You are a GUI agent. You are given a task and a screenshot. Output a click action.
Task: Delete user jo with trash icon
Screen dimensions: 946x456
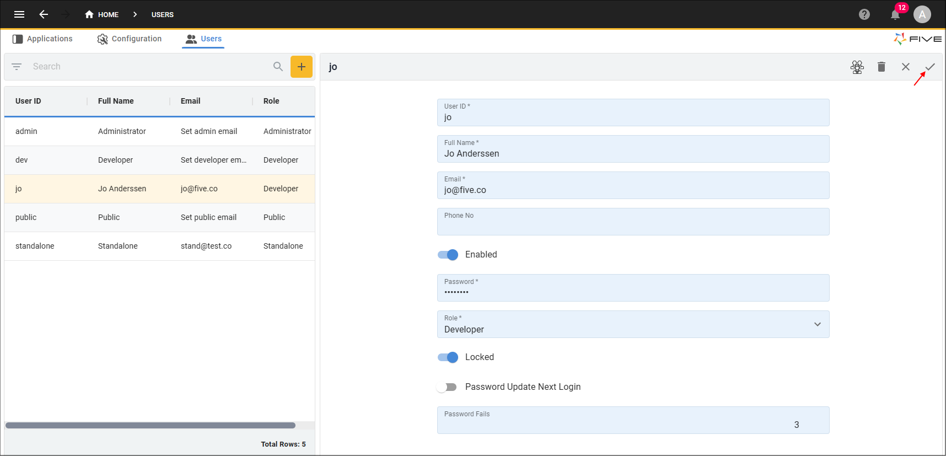click(881, 67)
